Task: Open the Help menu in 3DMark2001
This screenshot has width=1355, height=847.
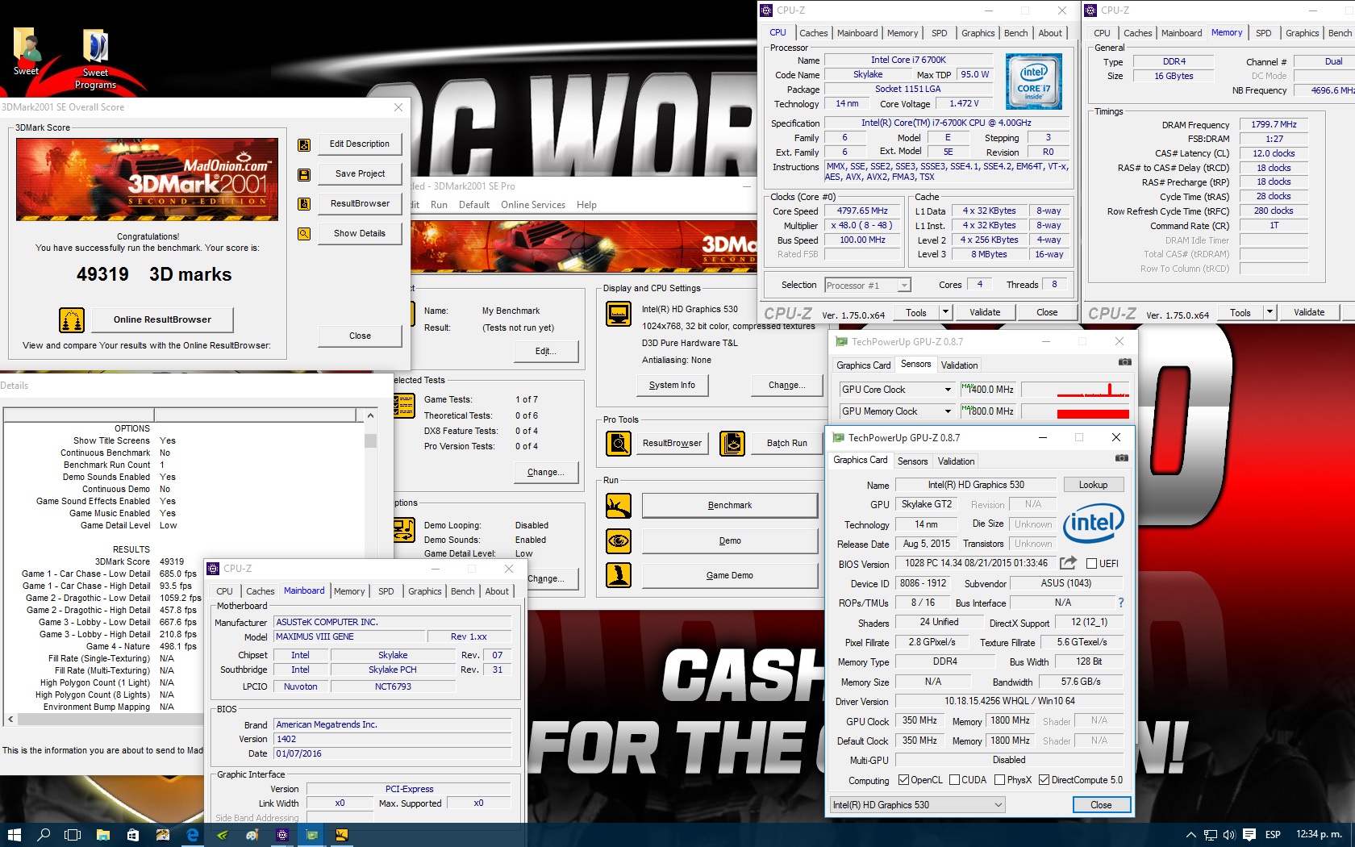Action: 586,205
